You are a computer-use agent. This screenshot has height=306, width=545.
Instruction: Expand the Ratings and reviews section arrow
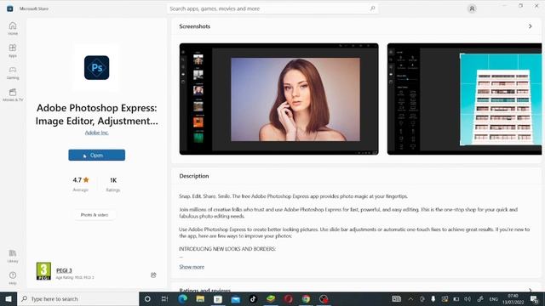point(530,290)
